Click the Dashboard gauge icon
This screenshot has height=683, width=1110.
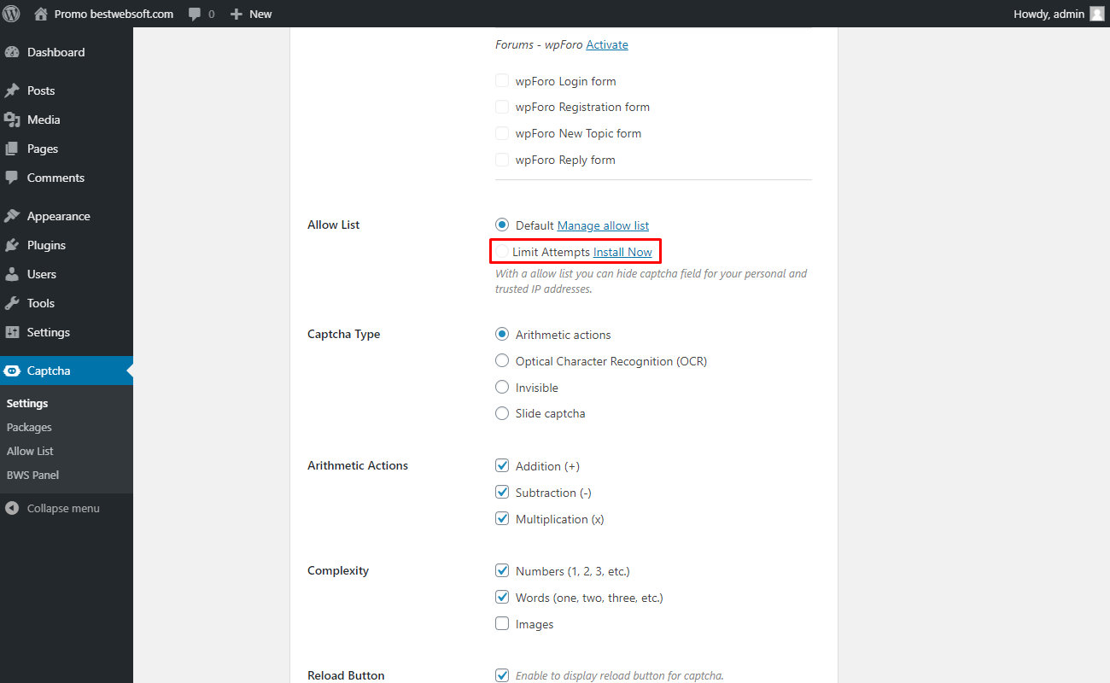tap(12, 52)
